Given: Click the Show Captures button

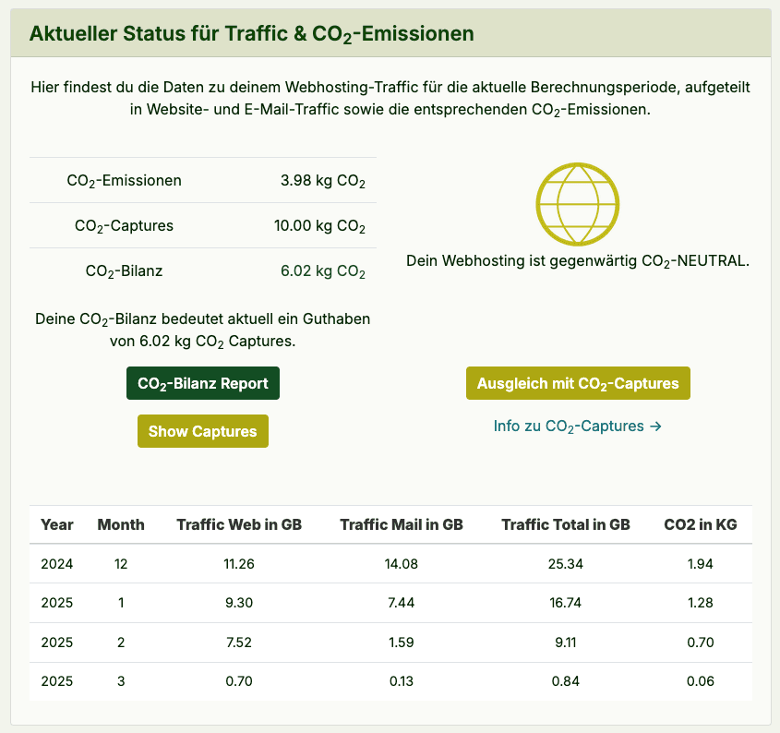Looking at the screenshot, I should click(x=202, y=431).
